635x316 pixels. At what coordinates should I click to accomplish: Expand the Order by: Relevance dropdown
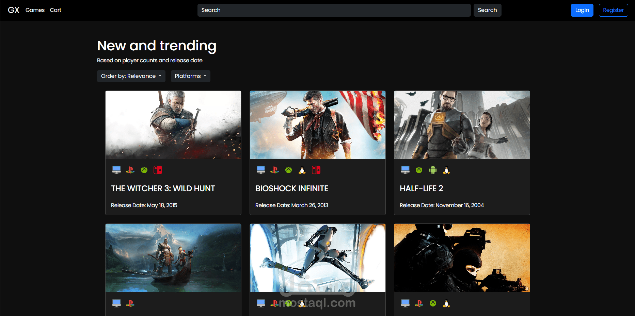click(131, 76)
